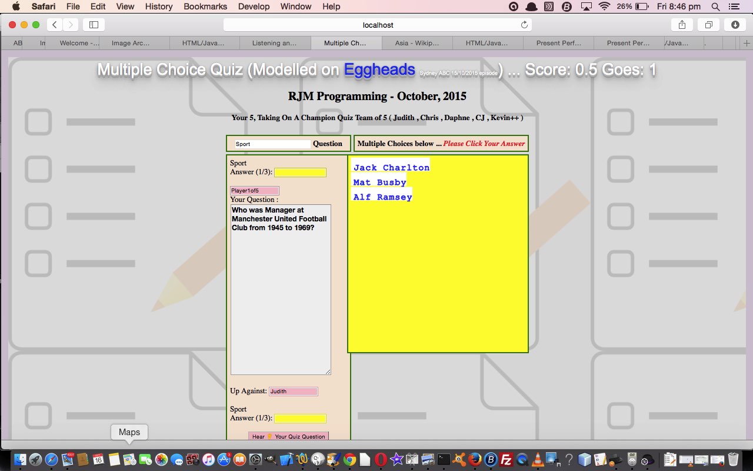Open Finder from the Dock

(21, 460)
